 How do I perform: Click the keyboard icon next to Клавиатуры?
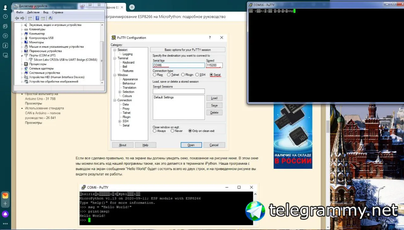pos(26,29)
